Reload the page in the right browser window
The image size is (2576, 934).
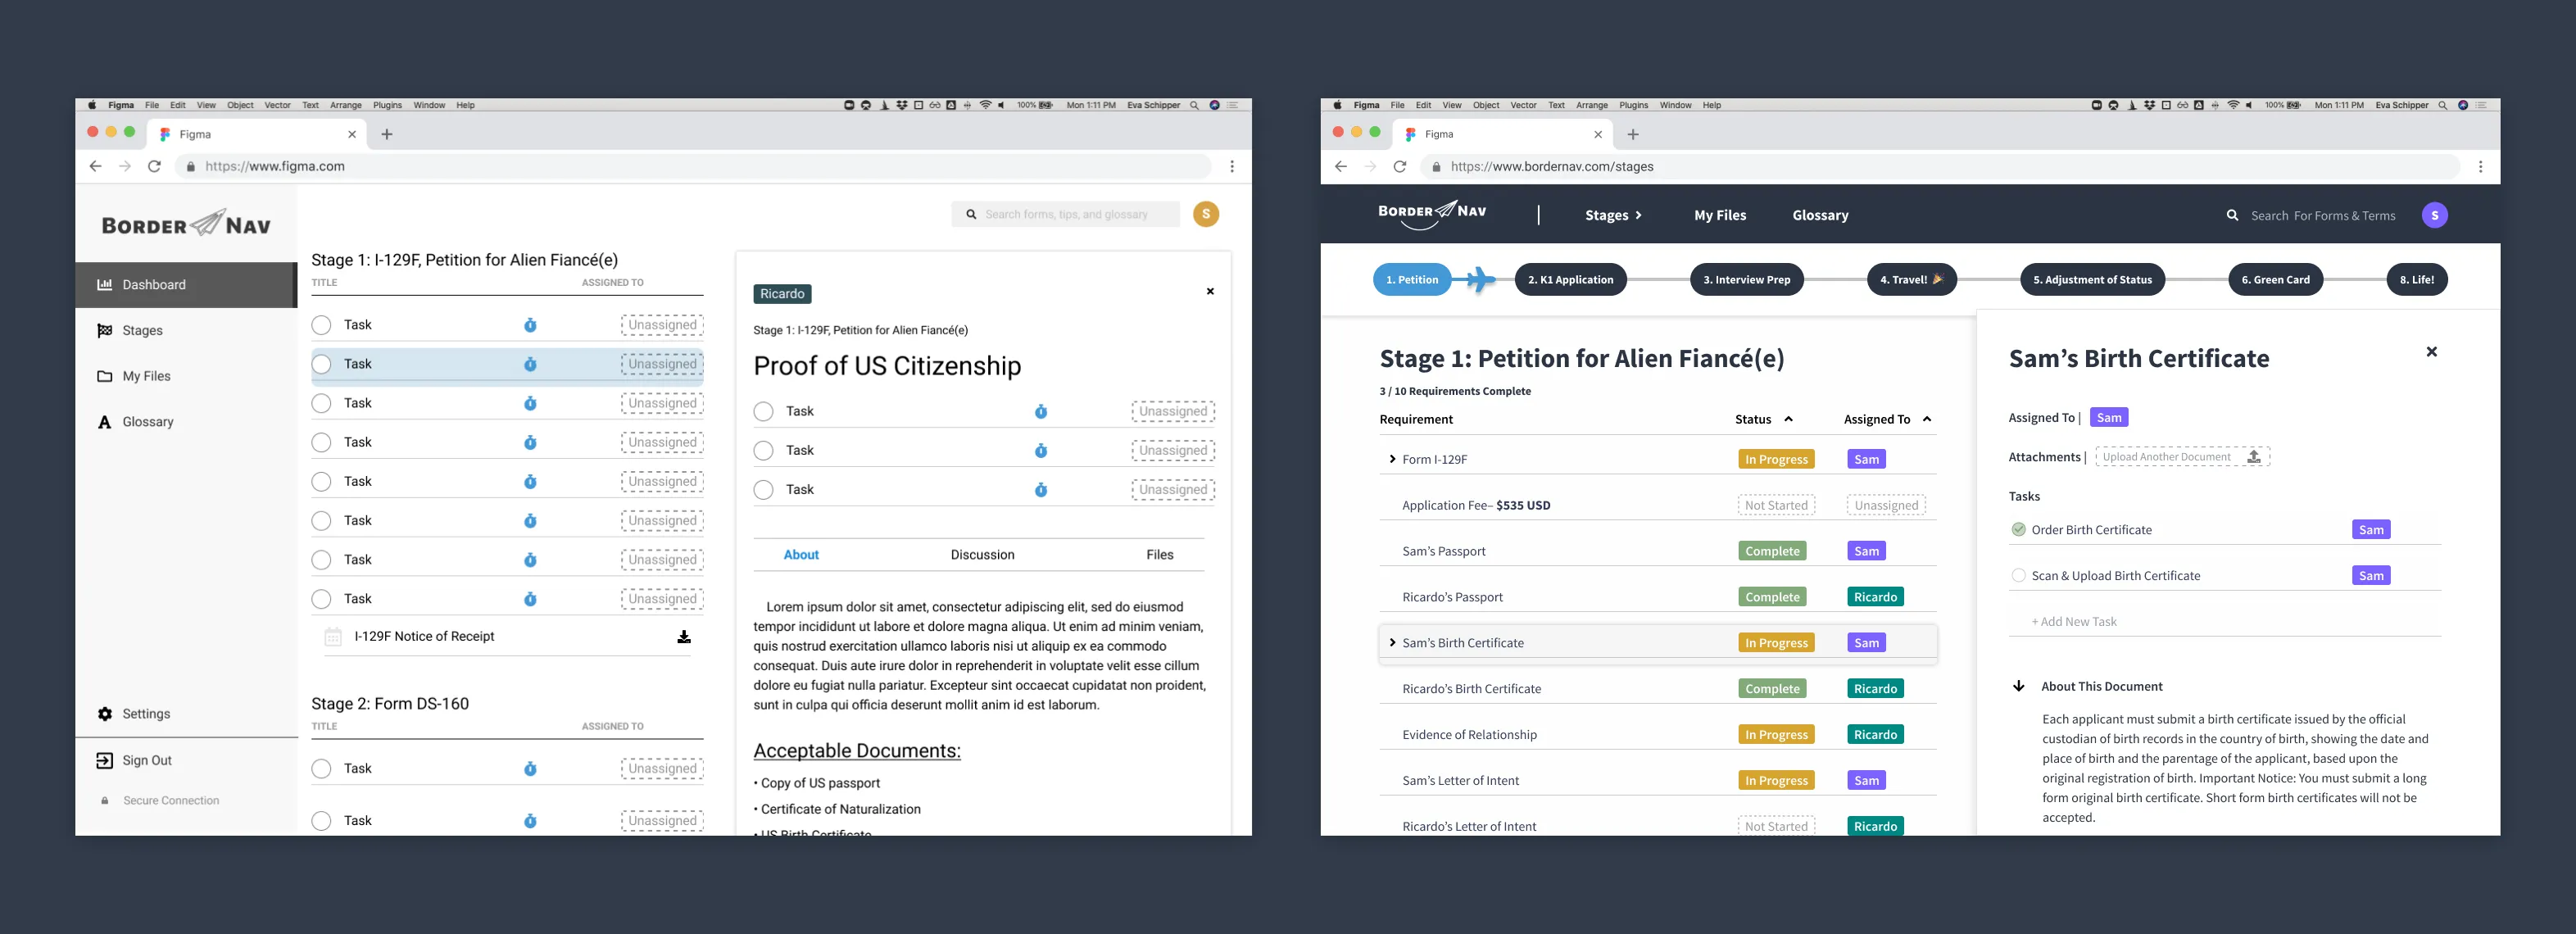[1400, 167]
